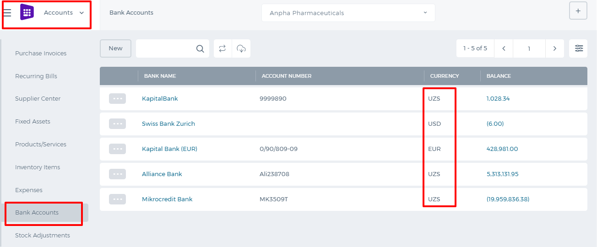This screenshot has width=597, height=247.
Task: Go to next page arrow
Action: [555, 48]
